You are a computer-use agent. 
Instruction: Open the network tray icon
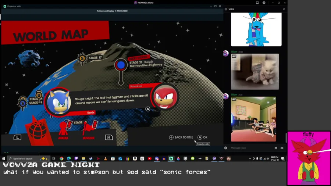264,158
